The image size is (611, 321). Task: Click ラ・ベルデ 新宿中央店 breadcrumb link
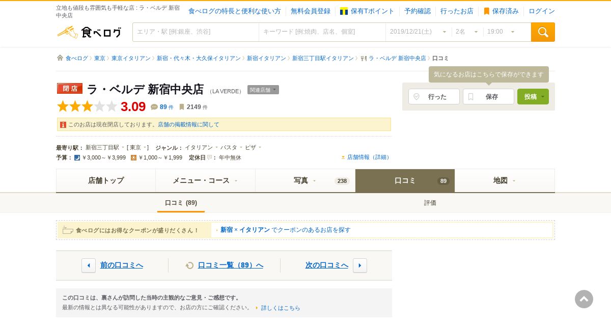pyautogui.click(x=397, y=58)
